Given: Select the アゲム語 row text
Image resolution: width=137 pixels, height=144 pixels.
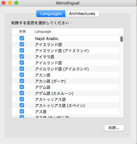Looking at the screenshot, I should [43, 87].
